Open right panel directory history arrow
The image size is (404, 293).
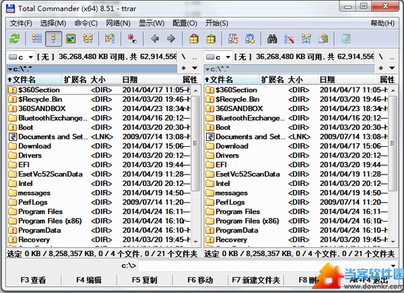click(x=392, y=68)
